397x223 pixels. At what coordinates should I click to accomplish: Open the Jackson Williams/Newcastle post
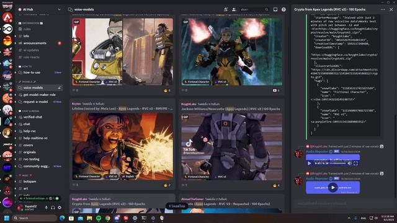click(x=231, y=109)
